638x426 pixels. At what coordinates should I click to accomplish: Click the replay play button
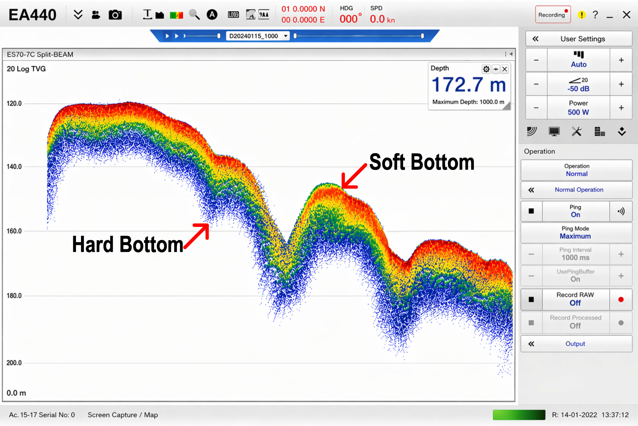click(167, 36)
